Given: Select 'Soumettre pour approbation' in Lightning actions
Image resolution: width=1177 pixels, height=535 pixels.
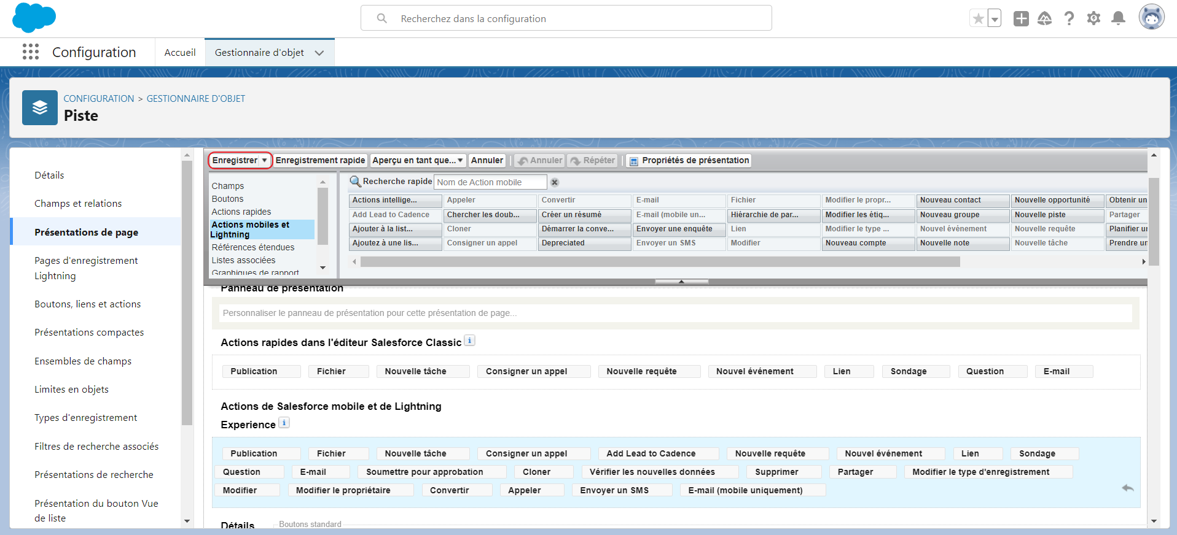Looking at the screenshot, I should click(x=432, y=472).
